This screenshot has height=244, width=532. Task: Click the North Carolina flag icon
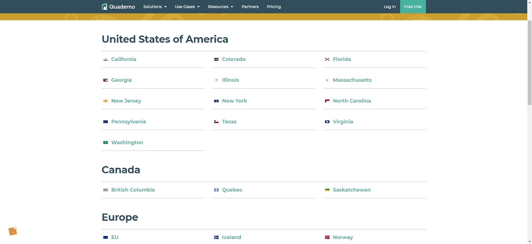[x=327, y=101]
